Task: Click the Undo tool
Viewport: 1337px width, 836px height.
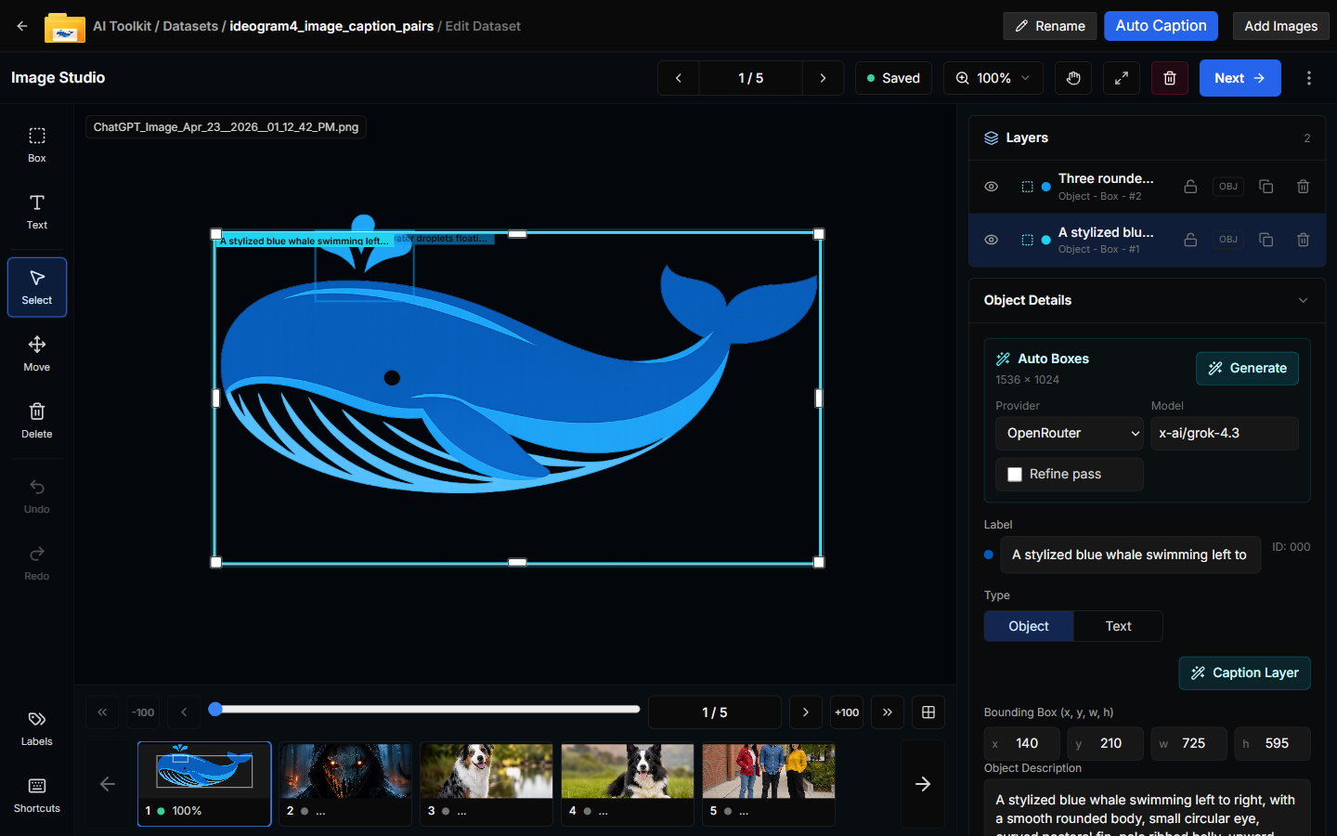Action: point(37,496)
